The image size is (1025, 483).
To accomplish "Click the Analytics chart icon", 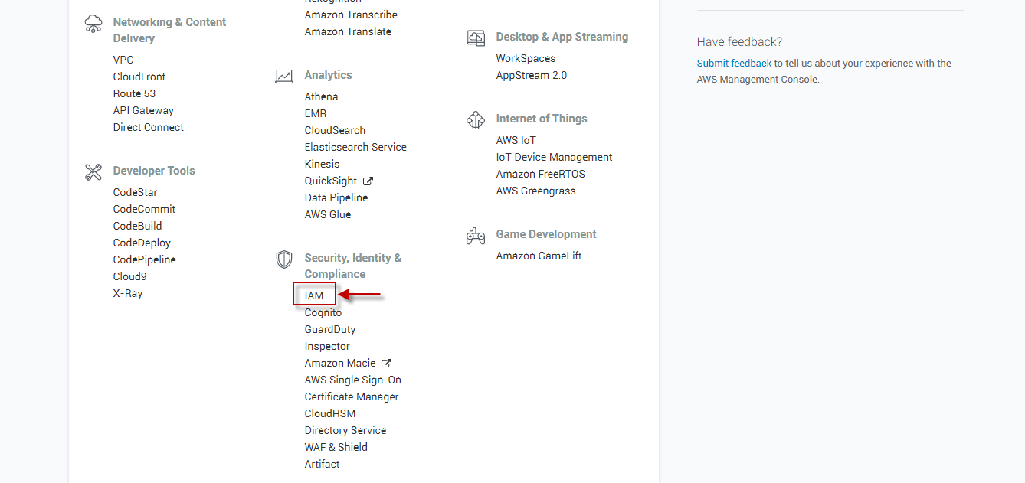I will click(x=284, y=77).
